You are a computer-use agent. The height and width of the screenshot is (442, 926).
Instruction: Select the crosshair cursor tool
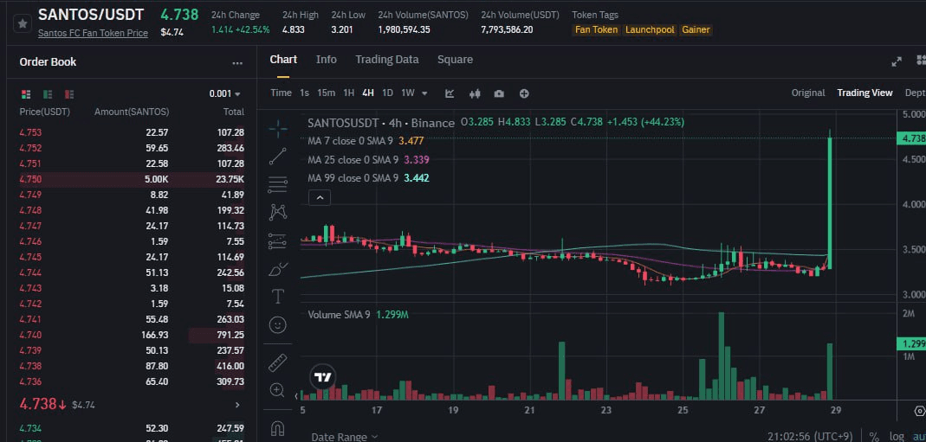coord(277,128)
